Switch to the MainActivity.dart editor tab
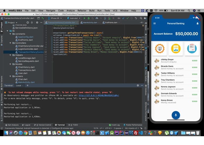Viewport: 204px width, 145px height. pos(90,23)
